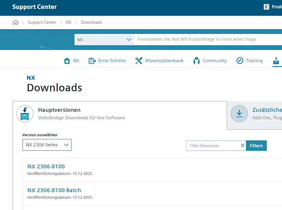Viewport: 282px width, 210px height.
Task: Select text Veröffentlichungsdatum: 13.12.2023
Action: pos(60,198)
